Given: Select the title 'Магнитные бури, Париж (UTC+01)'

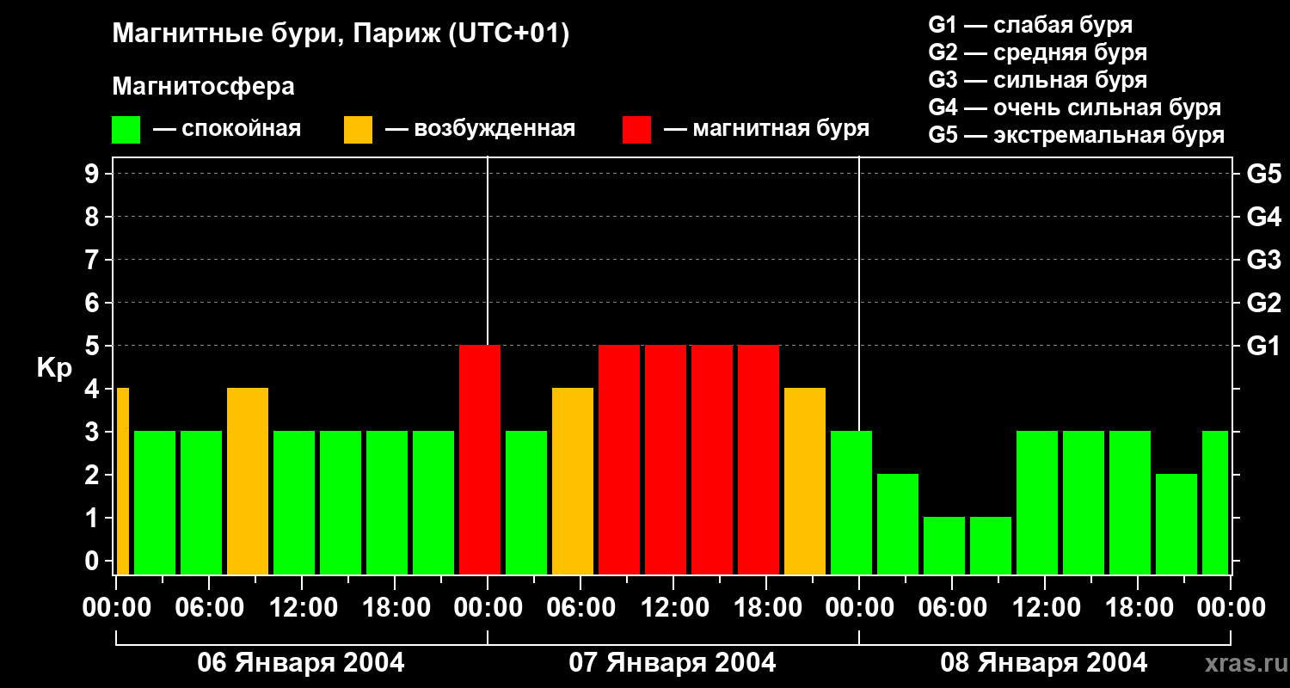Looking at the screenshot, I should (x=341, y=35).
